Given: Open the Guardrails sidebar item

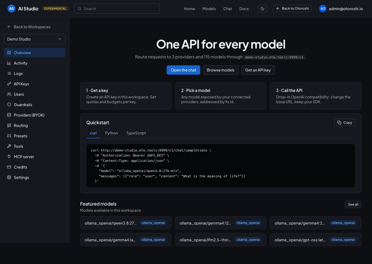Looking at the screenshot, I should (x=34, y=105).
